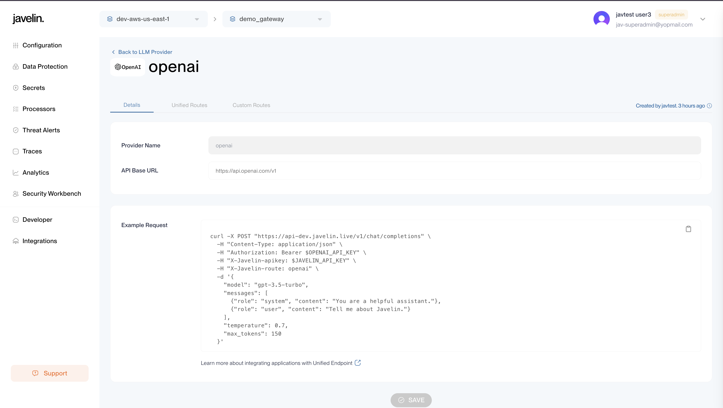Expand the user account menu chevron
The height and width of the screenshot is (408, 723).
(x=703, y=19)
